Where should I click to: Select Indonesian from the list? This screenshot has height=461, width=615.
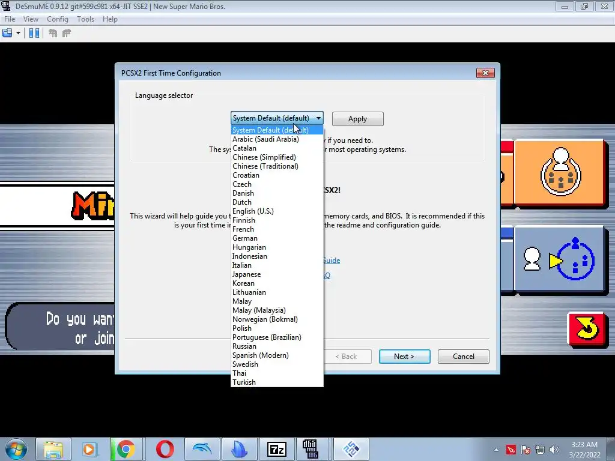click(277, 256)
